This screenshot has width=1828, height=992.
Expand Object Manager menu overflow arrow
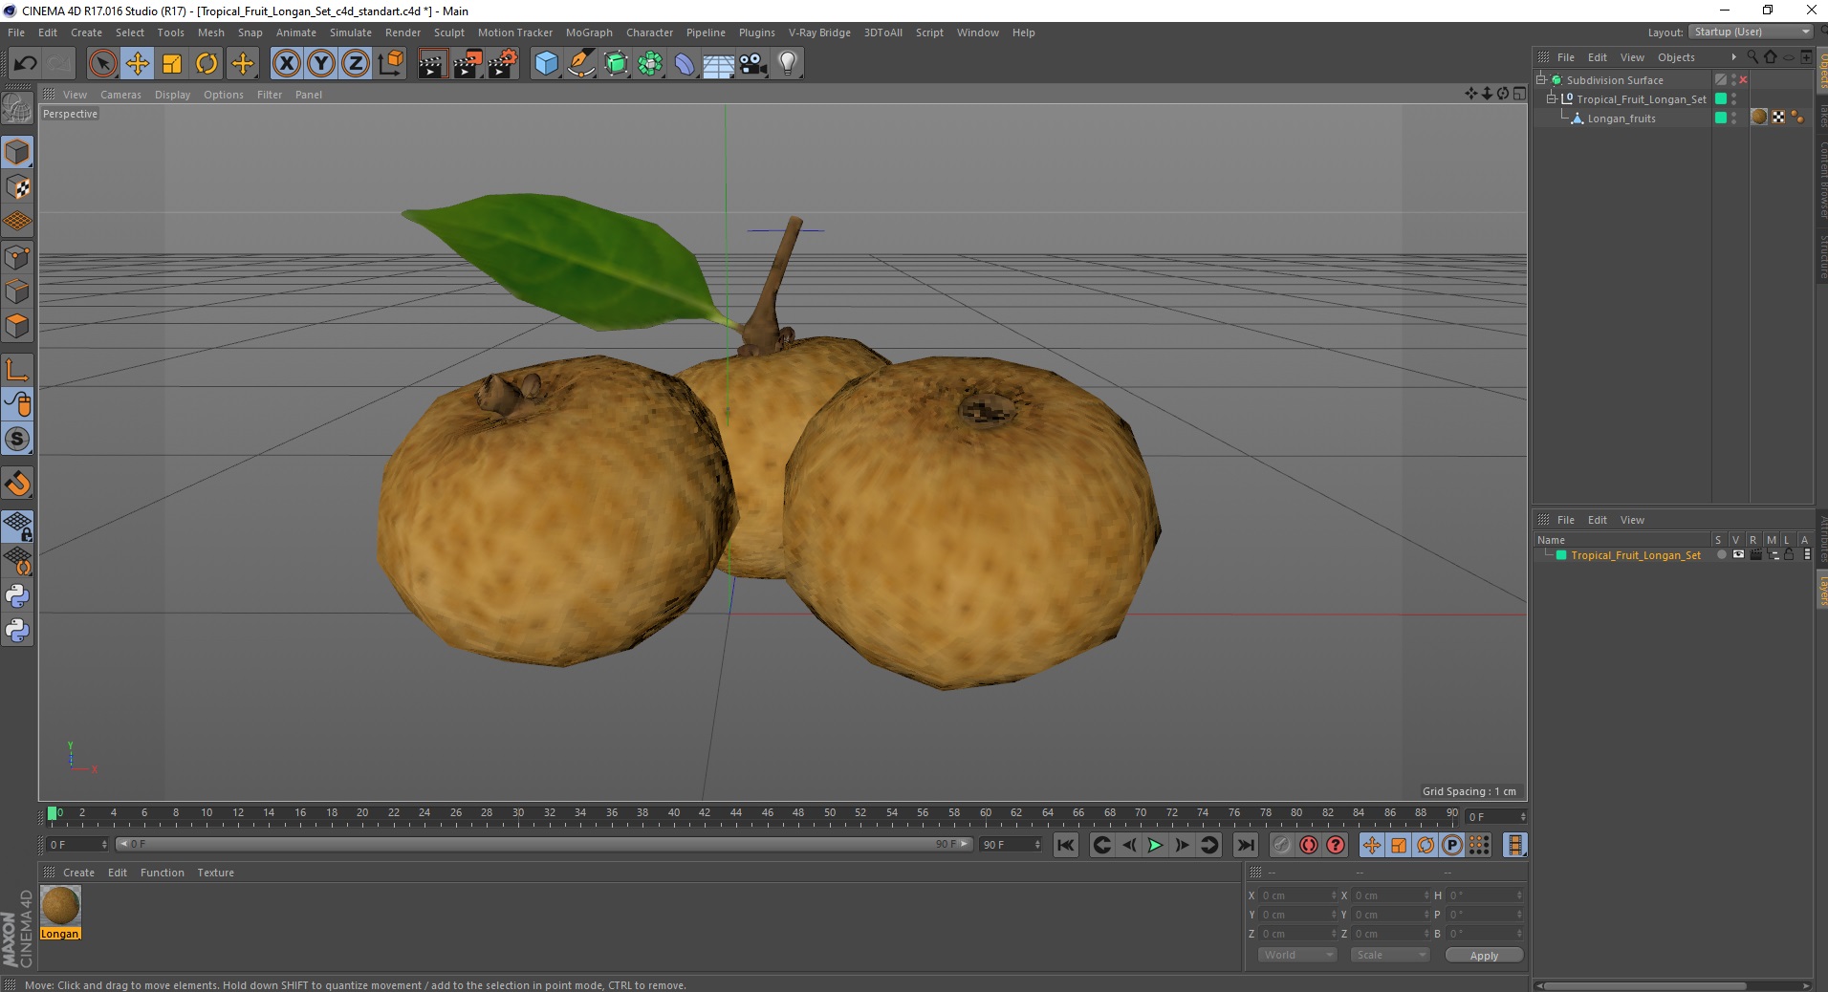(x=1733, y=57)
